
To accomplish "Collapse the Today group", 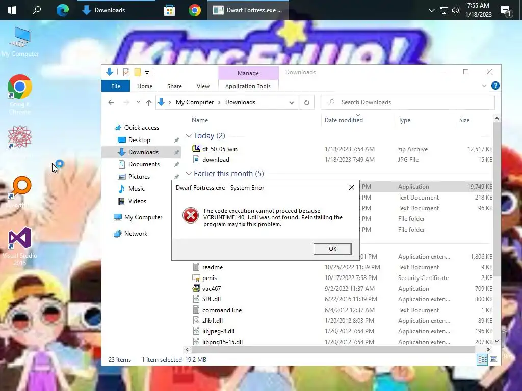I will 189,135.
